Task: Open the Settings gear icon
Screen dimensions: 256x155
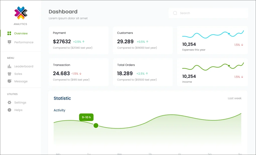Action: coord(9,102)
